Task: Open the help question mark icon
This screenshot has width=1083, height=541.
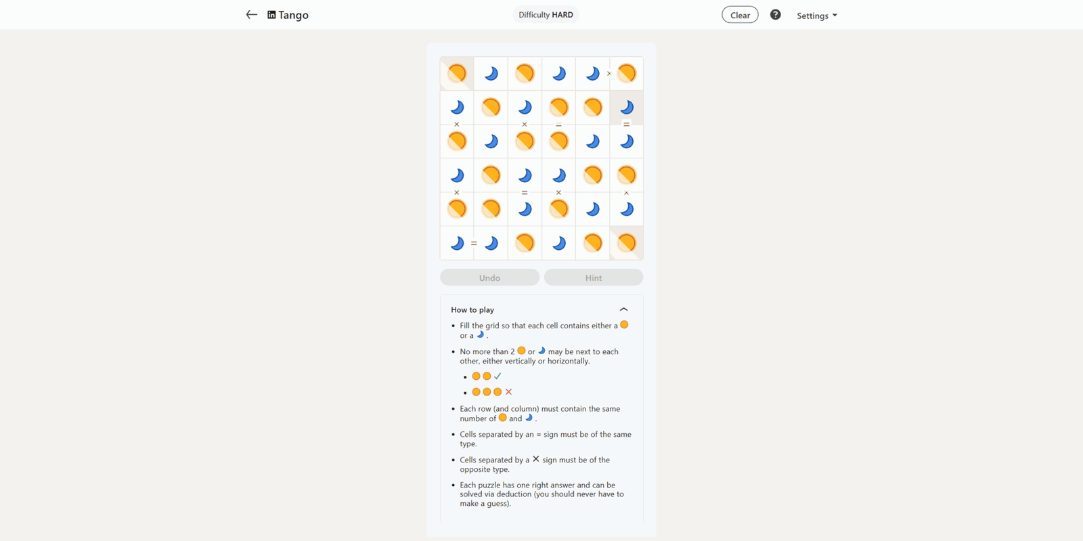Action: pyautogui.click(x=775, y=14)
